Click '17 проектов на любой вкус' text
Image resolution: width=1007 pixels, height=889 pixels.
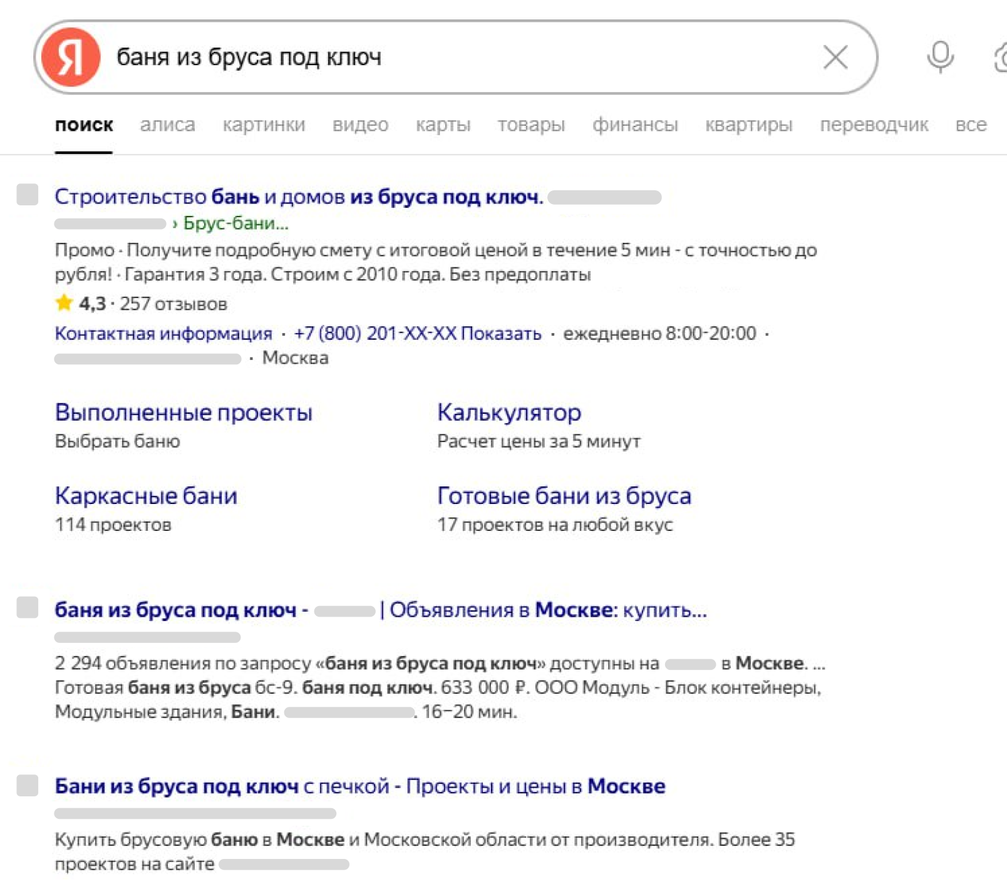click(555, 525)
